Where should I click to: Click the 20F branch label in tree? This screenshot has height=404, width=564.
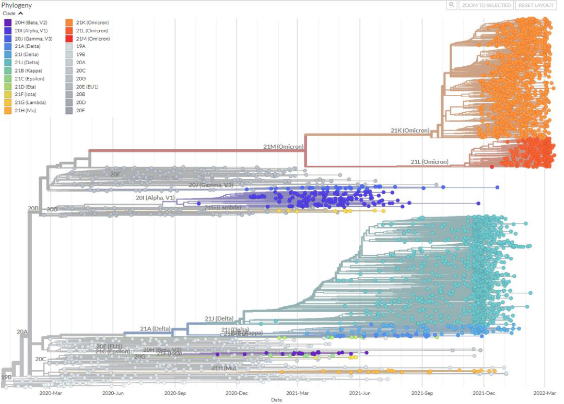[x=116, y=174]
